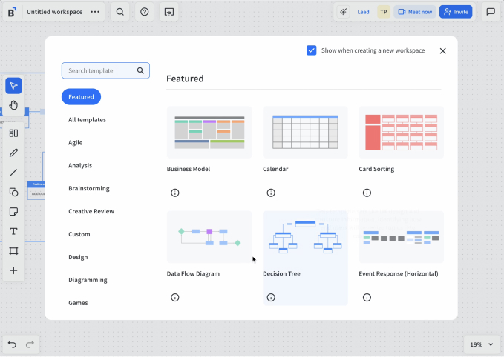Open the comments chat icon
The image size is (504, 357).
[x=491, y=12]
